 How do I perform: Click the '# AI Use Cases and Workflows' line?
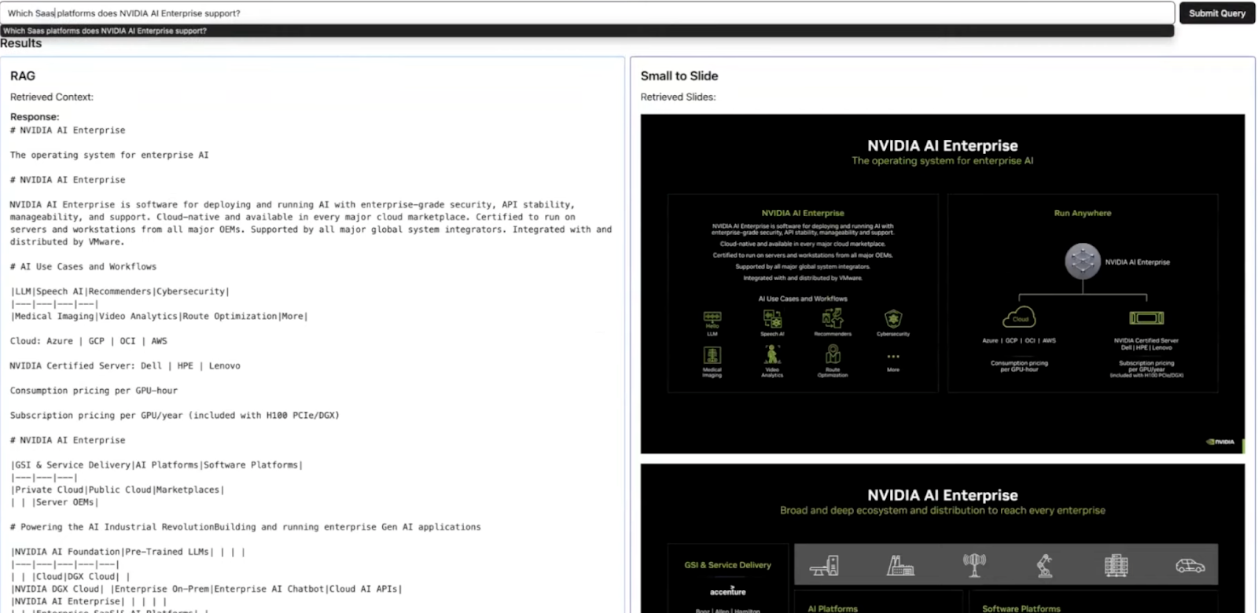83,267
